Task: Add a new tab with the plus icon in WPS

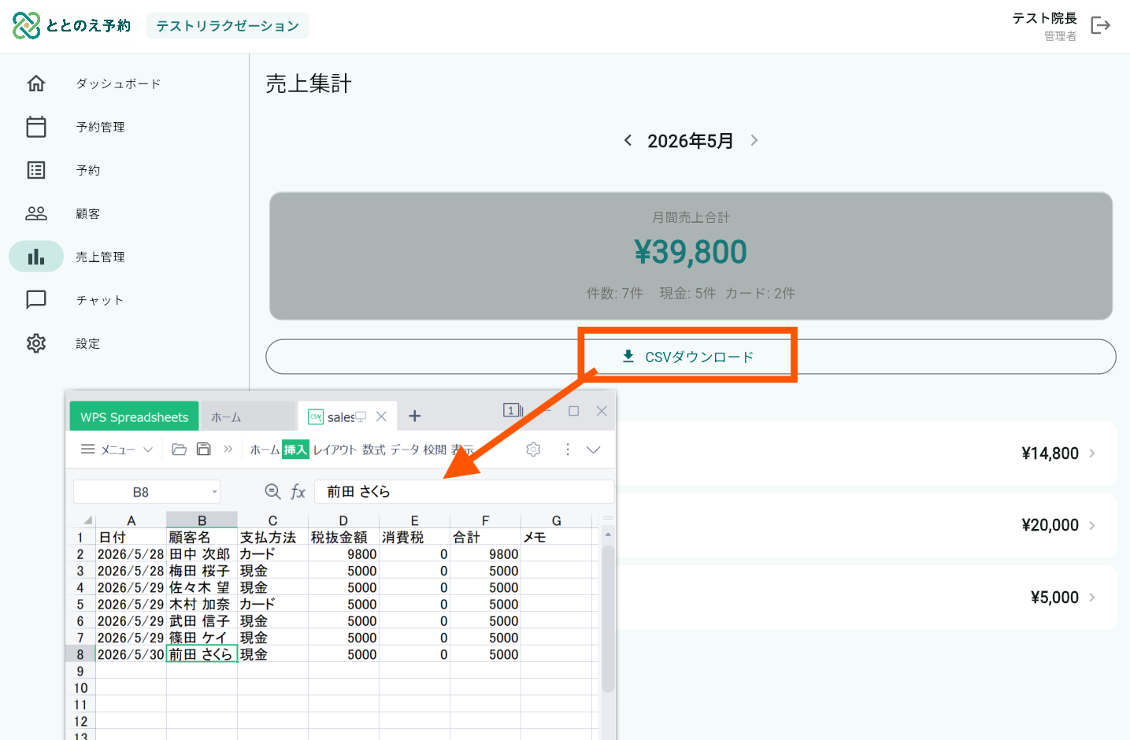Action: pos(415,416)
